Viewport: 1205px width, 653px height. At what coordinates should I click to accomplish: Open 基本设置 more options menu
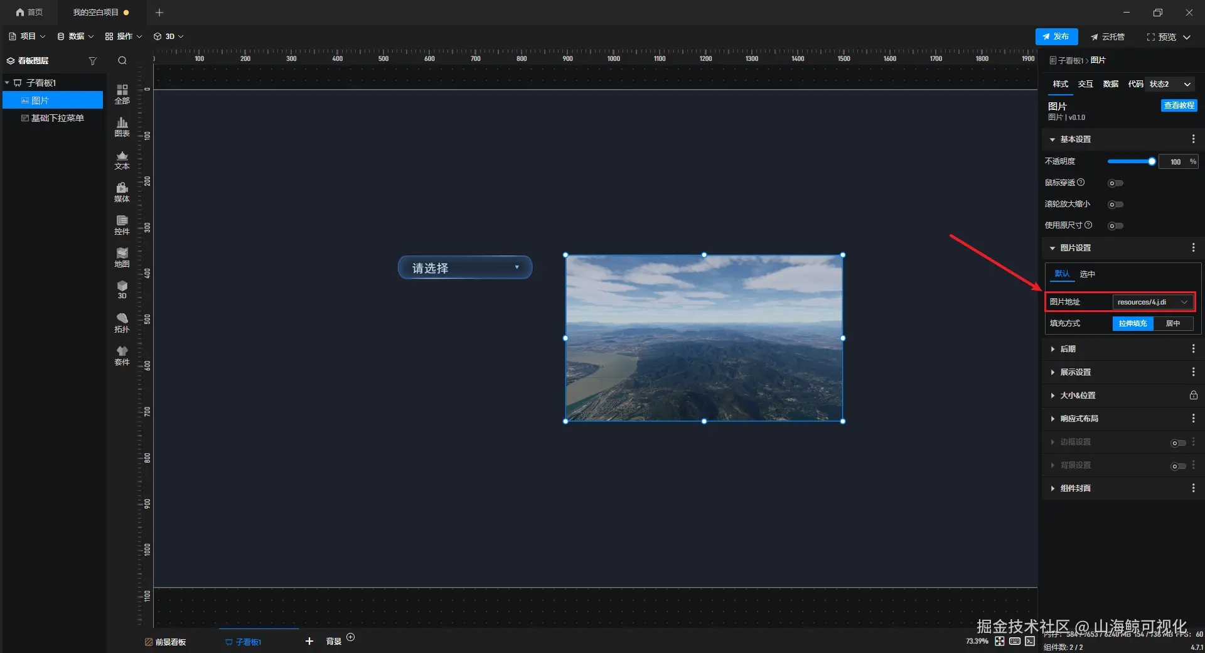pyautogui.click(x=1193, y=139)
